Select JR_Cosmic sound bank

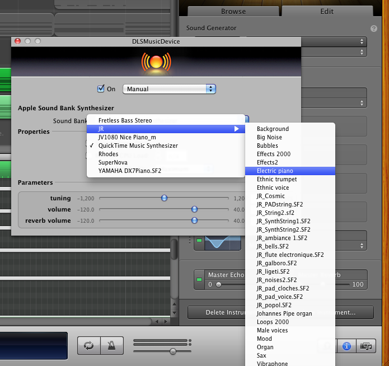coord(290,196)
